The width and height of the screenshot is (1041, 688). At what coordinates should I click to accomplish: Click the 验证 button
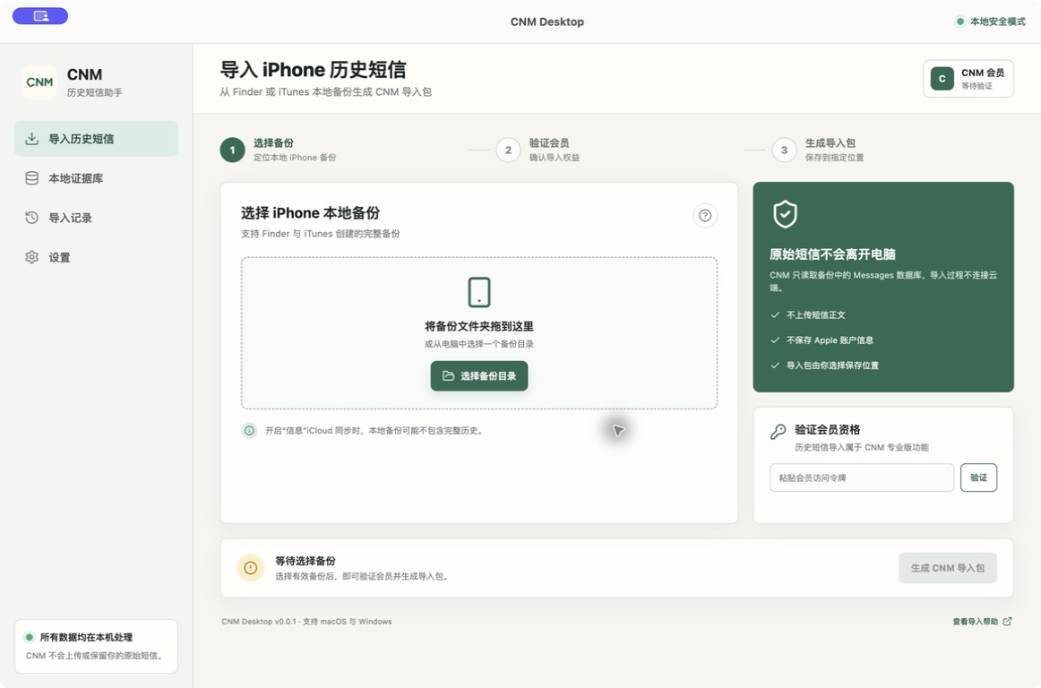978,477
